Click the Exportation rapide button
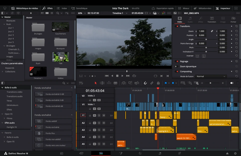The height and width of the screenshot is (156, 241). click(163, 8)
